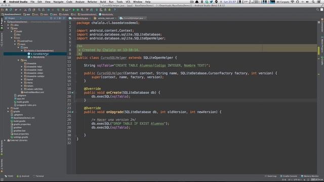Click the Find magnifier icon in toolbar

(39, 10)
